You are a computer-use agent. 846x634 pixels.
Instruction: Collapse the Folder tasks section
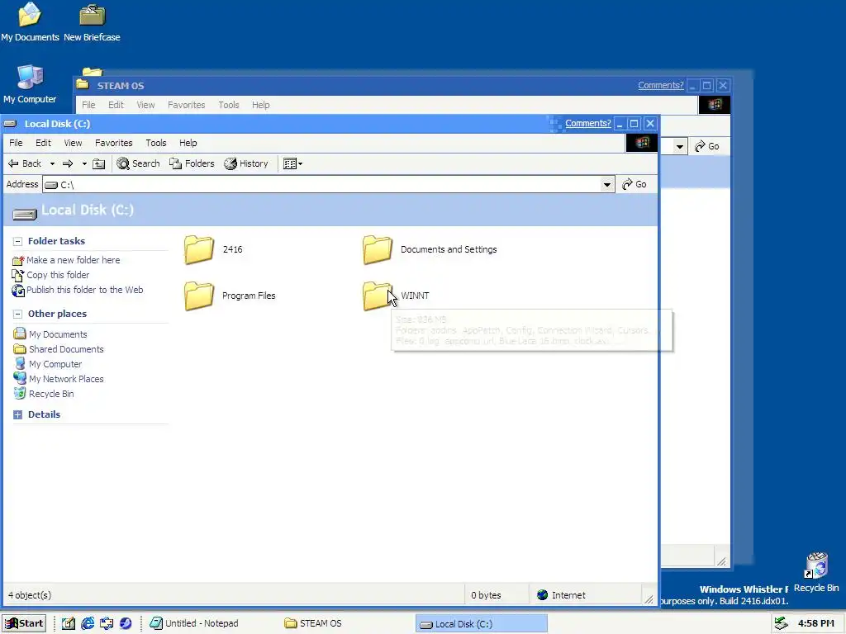pos(18,242)
